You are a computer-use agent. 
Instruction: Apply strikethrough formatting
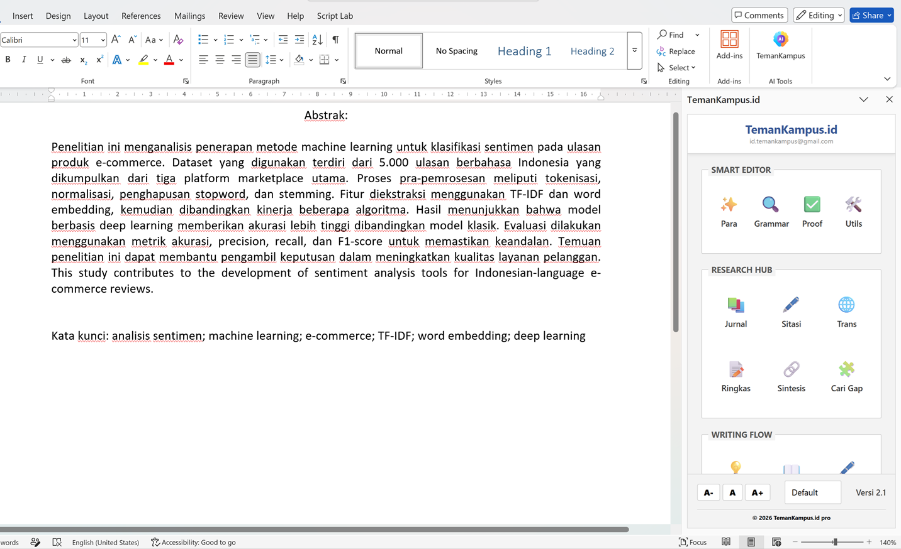[x=66, y=60]
